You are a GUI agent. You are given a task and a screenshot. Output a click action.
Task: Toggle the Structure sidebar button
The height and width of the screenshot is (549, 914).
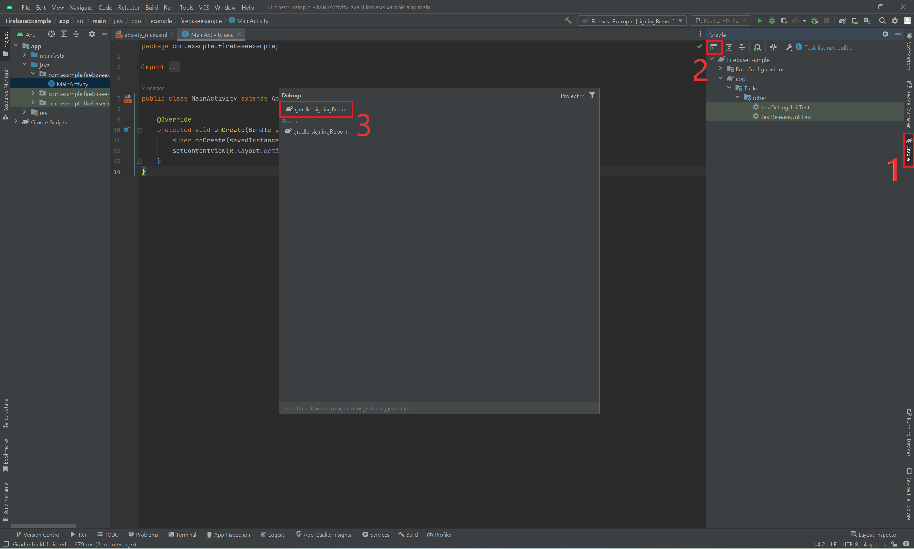click(5, 413)
